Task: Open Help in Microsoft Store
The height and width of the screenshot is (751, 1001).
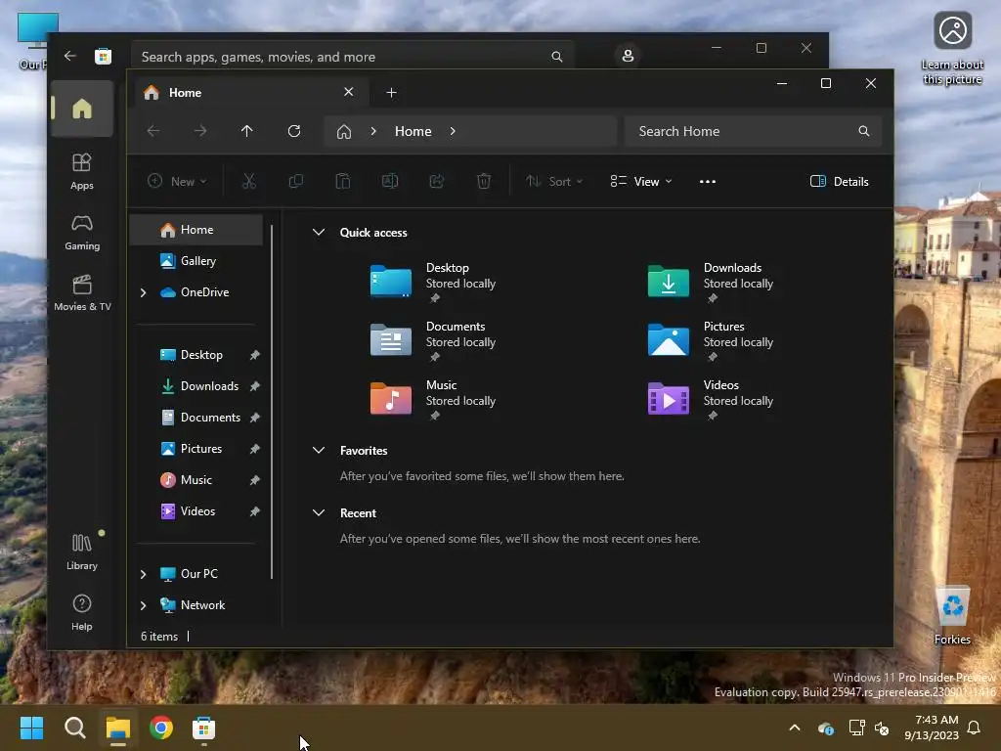Action: pyautogui.click(x=82, y=612)
